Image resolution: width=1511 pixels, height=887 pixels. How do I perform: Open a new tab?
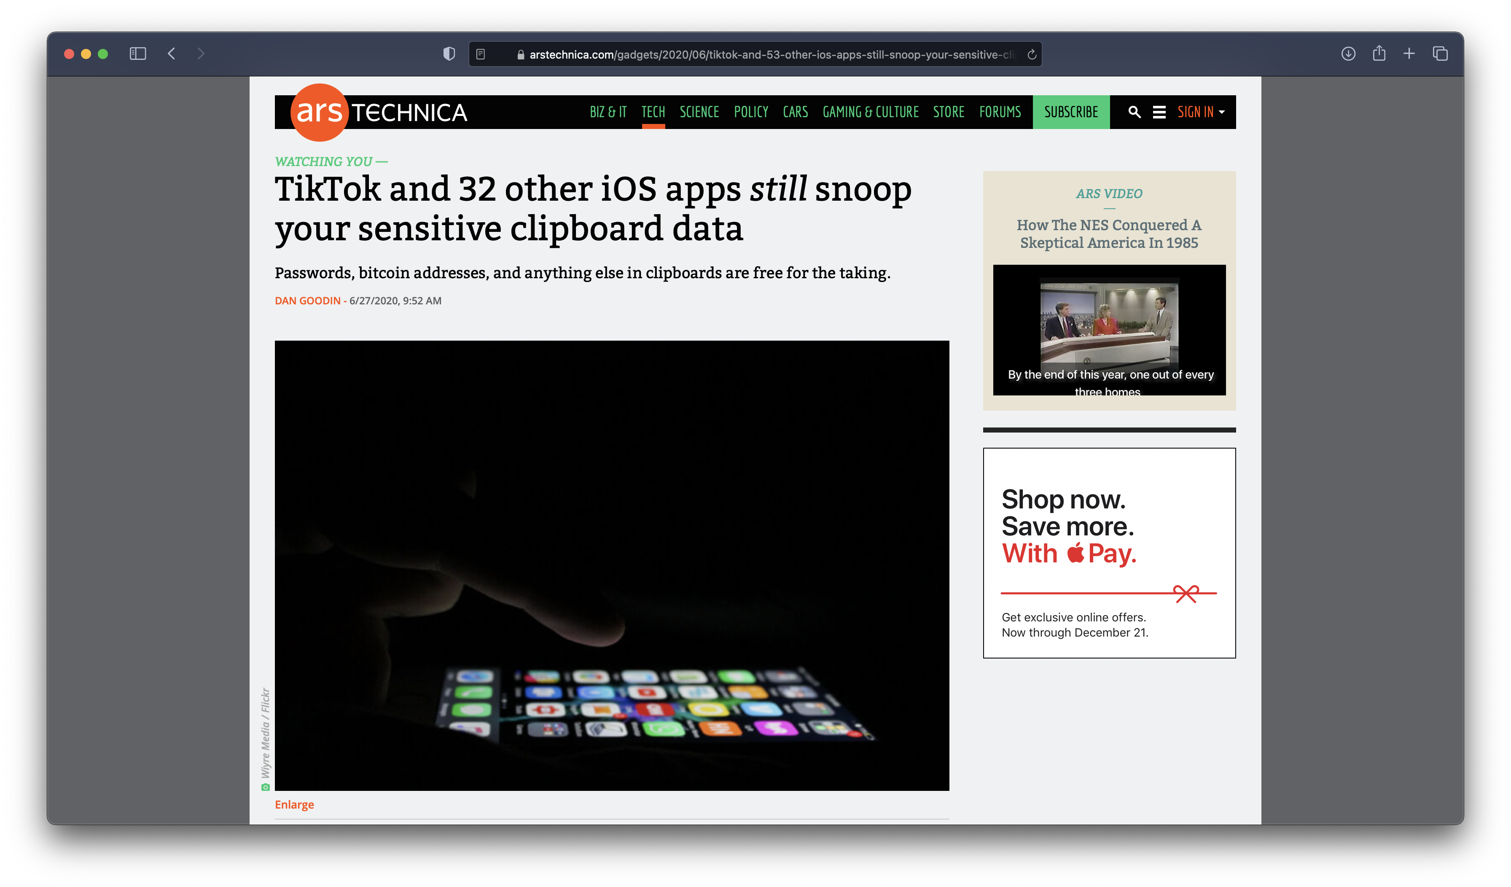click(1409, 54)
